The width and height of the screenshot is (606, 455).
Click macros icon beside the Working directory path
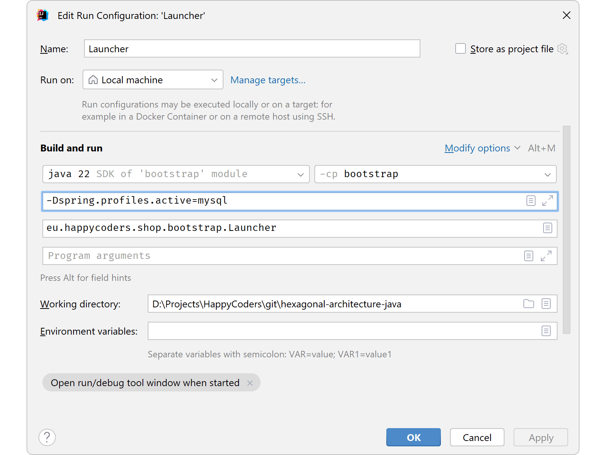pyautogui.click(x=546, y=304)
